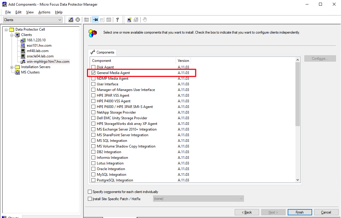Select the esxi101.hw.com tree item
341x218 pixels.
(39, 46)
